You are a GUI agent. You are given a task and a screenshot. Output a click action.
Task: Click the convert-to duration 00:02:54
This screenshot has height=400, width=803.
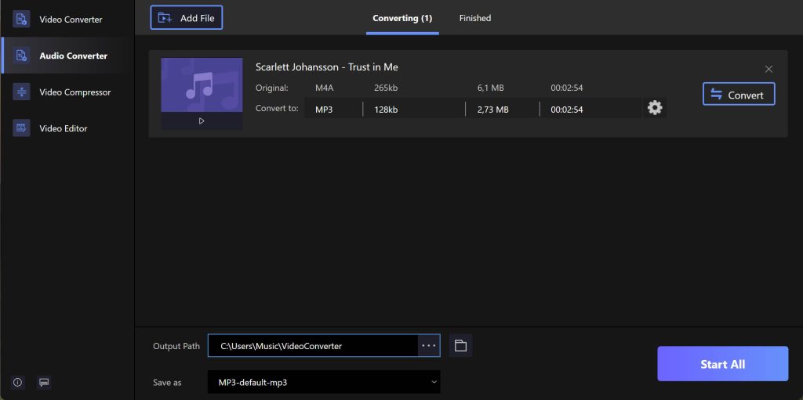(x=566, y=110)
